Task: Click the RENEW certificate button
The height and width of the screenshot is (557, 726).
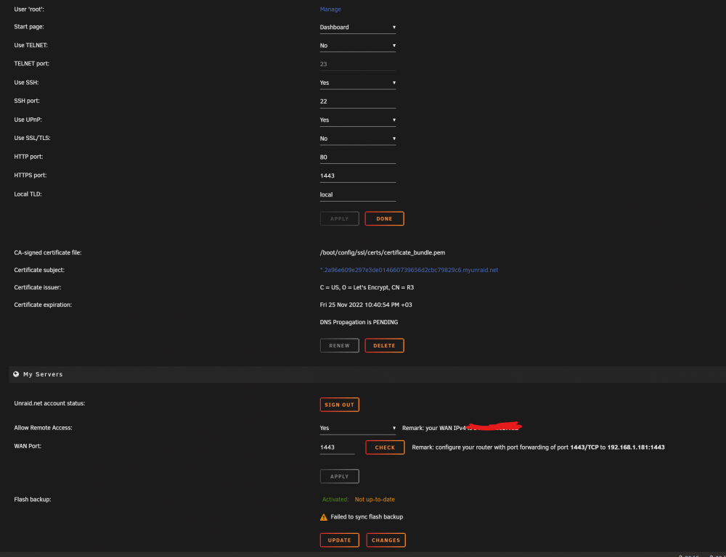Action: pyautogui.click(x=339, y=345)
